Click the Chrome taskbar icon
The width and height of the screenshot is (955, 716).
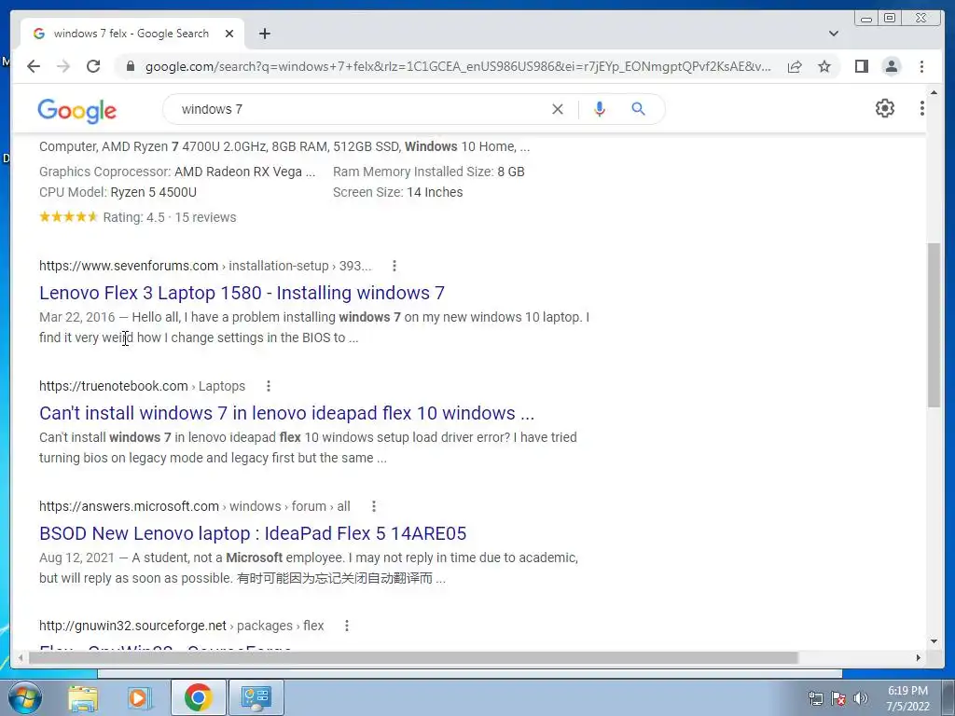(x=198, y=697)
